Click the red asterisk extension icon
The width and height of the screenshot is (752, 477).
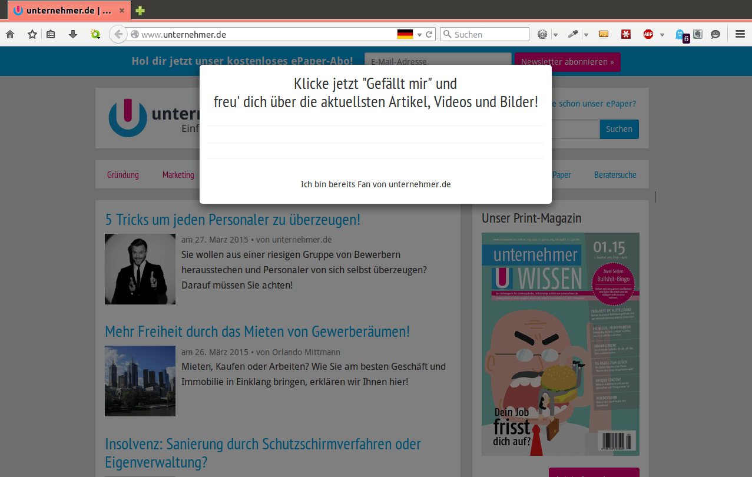626,35
